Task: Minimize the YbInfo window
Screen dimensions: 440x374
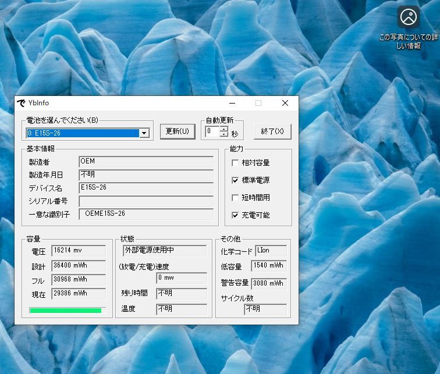Action: tap(232, 103)
